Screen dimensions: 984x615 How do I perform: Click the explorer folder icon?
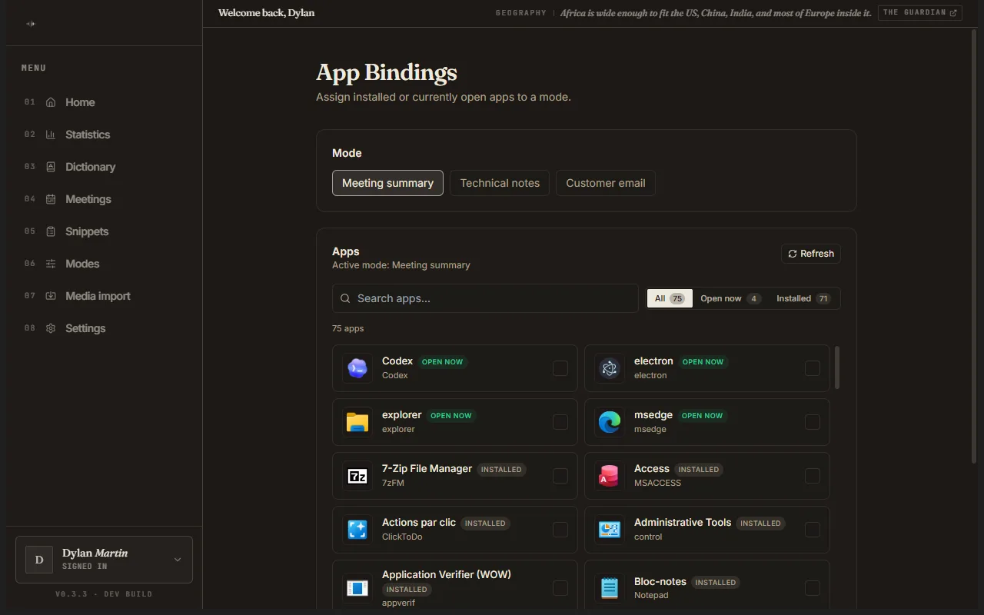click(x=357, y=422)
